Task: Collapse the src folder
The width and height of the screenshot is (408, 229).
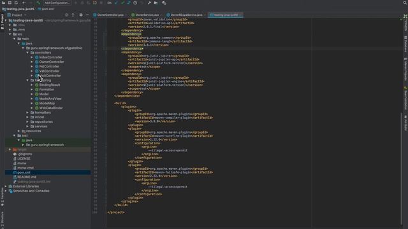Action: click(x=10, y=34)
